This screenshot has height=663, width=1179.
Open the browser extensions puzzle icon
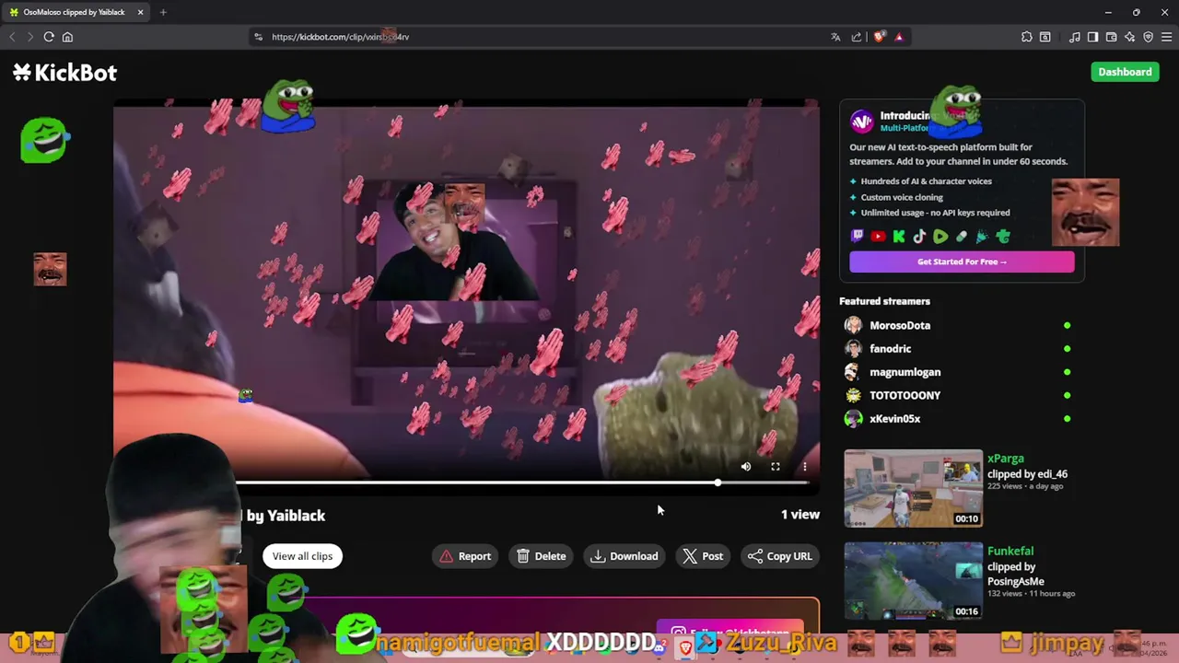[1027, 37]
